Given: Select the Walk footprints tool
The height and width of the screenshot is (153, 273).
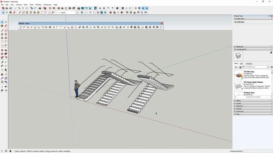Looking at the screenshot, I should (x=2, y=91).
